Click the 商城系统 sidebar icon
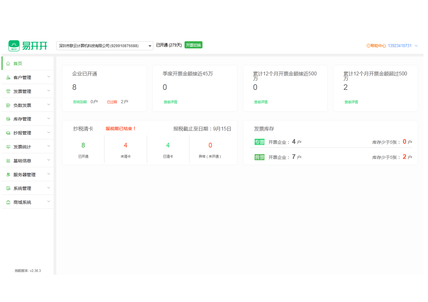 (8, 202)
